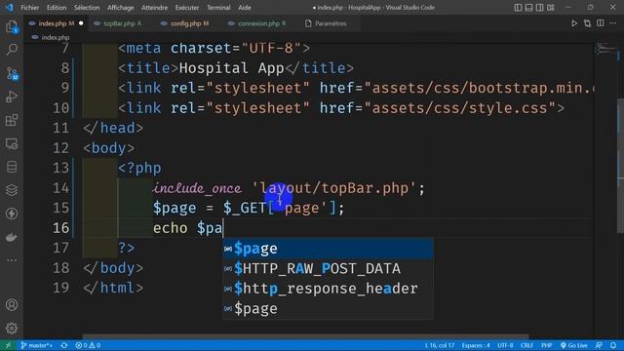Image resolution: width=624 pixels, height=351 pixels.
Task: Open Source Control view with badge
Action: (x=12, y=74)
